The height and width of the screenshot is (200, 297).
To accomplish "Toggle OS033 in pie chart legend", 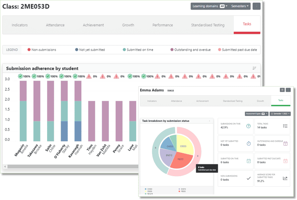I will click(148, 191).
